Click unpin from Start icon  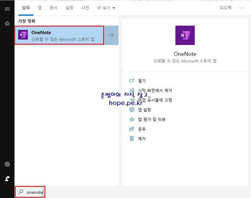pos(132,90)
